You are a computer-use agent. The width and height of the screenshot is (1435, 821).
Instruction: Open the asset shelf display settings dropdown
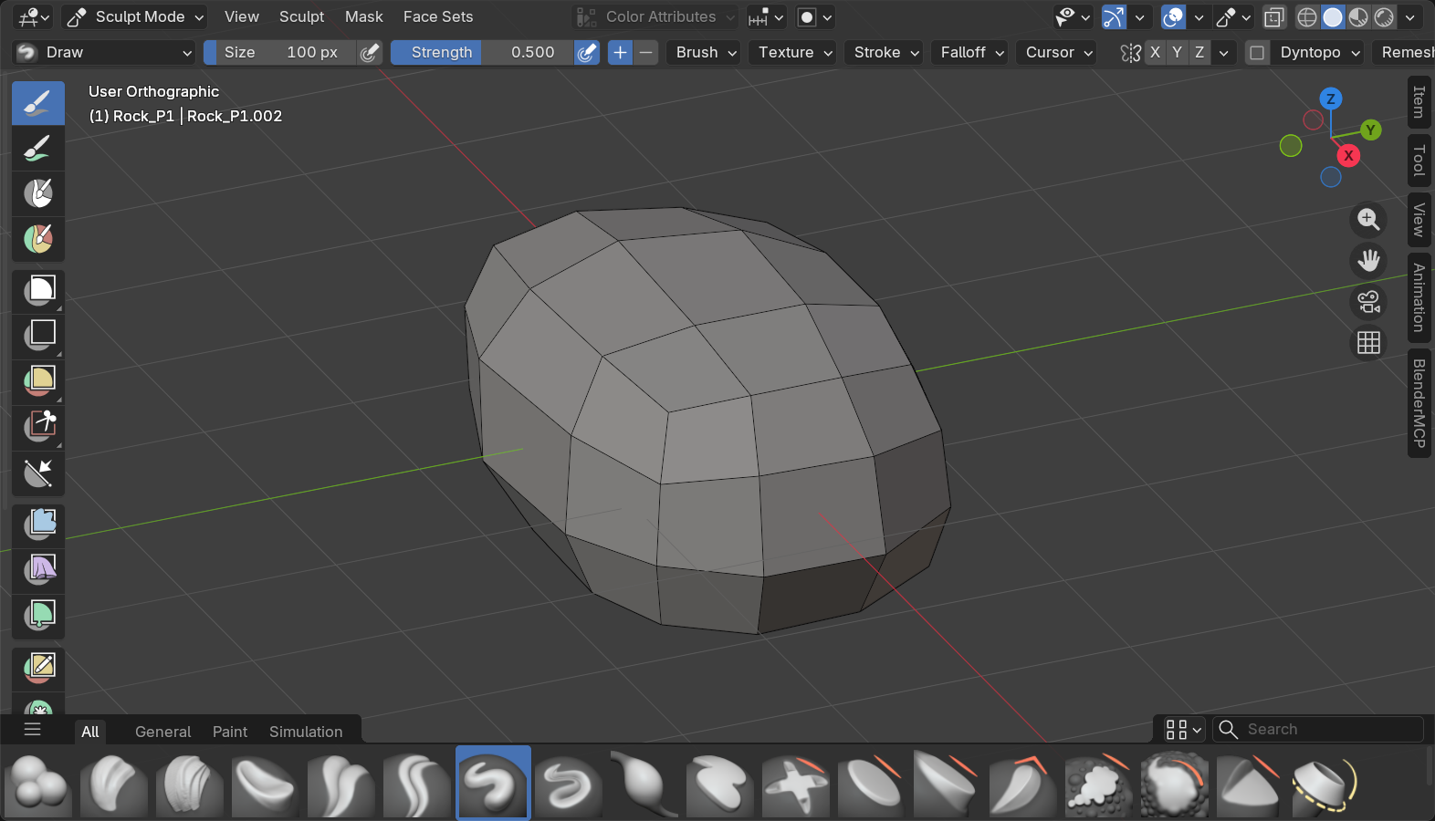[1184, 730]
